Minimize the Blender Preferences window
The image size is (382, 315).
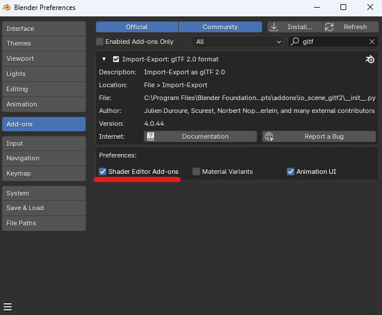[317, 7]
